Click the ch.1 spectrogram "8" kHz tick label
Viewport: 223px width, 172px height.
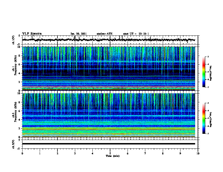tap(19, 56)
